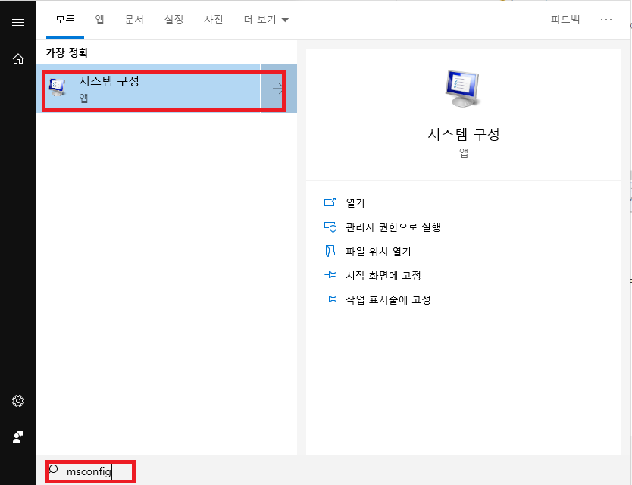The width and height of the screenshot is (632, 485).
Task: Switch to the 사진 tab
Action: pyautogui.click(x=213, y=20)
